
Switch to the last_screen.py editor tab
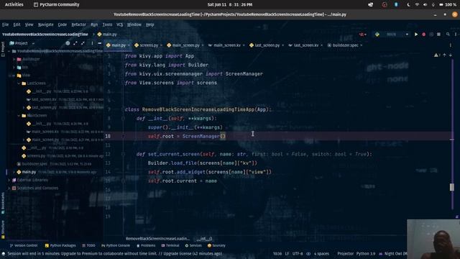coord(267,45)
